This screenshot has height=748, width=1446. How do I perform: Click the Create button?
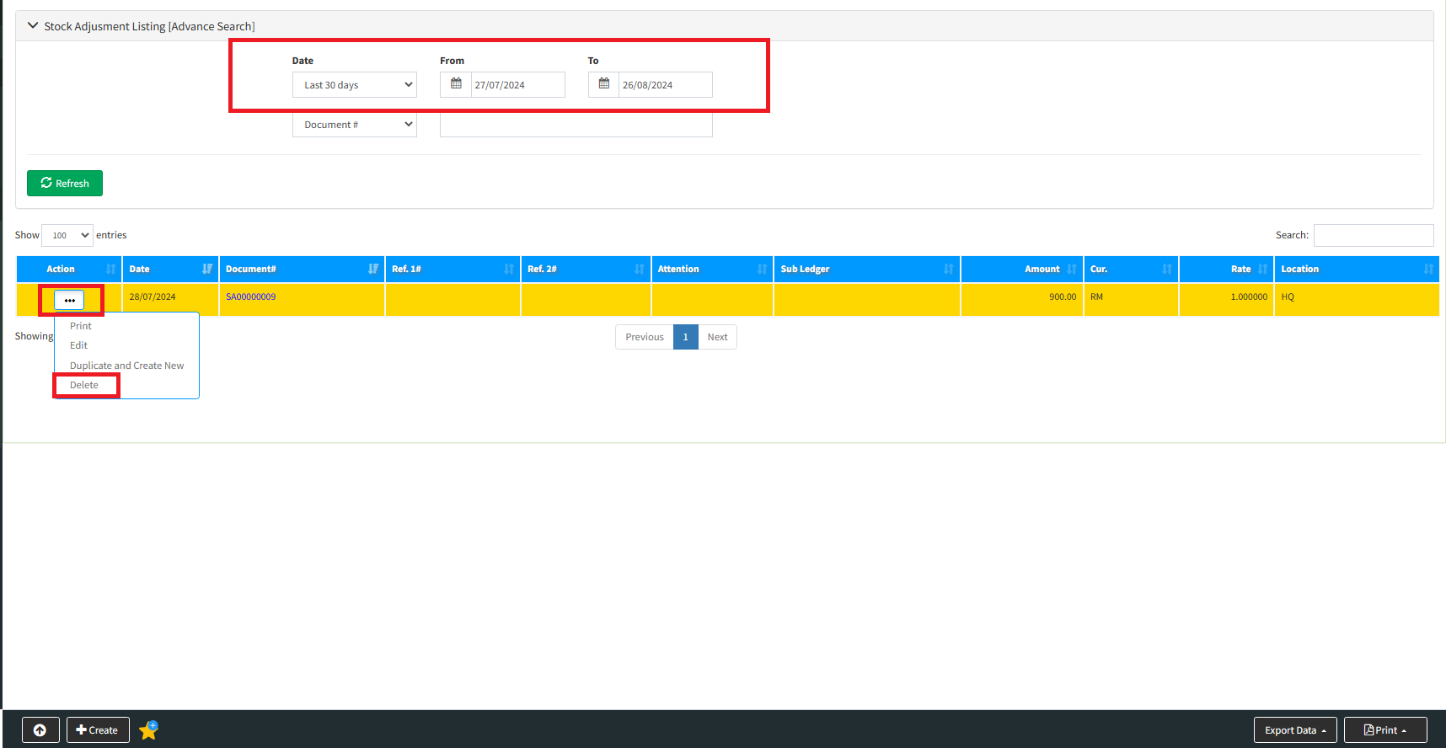point(98,730)
